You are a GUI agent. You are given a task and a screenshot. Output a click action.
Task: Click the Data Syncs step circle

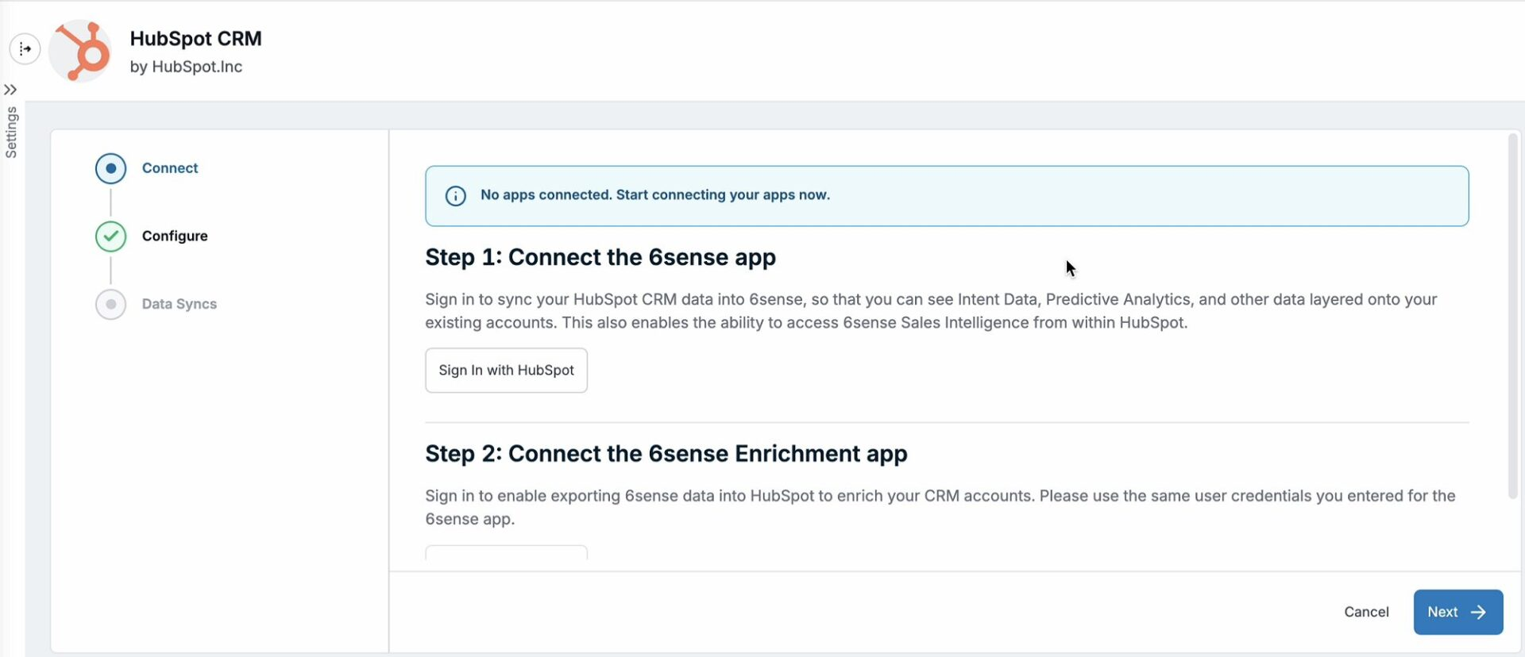(x=110, y=304)
